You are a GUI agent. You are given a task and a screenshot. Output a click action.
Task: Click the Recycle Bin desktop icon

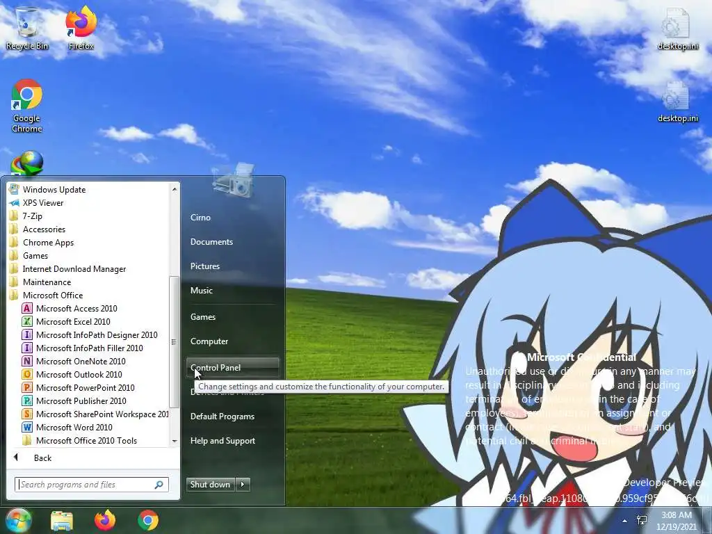27,28
